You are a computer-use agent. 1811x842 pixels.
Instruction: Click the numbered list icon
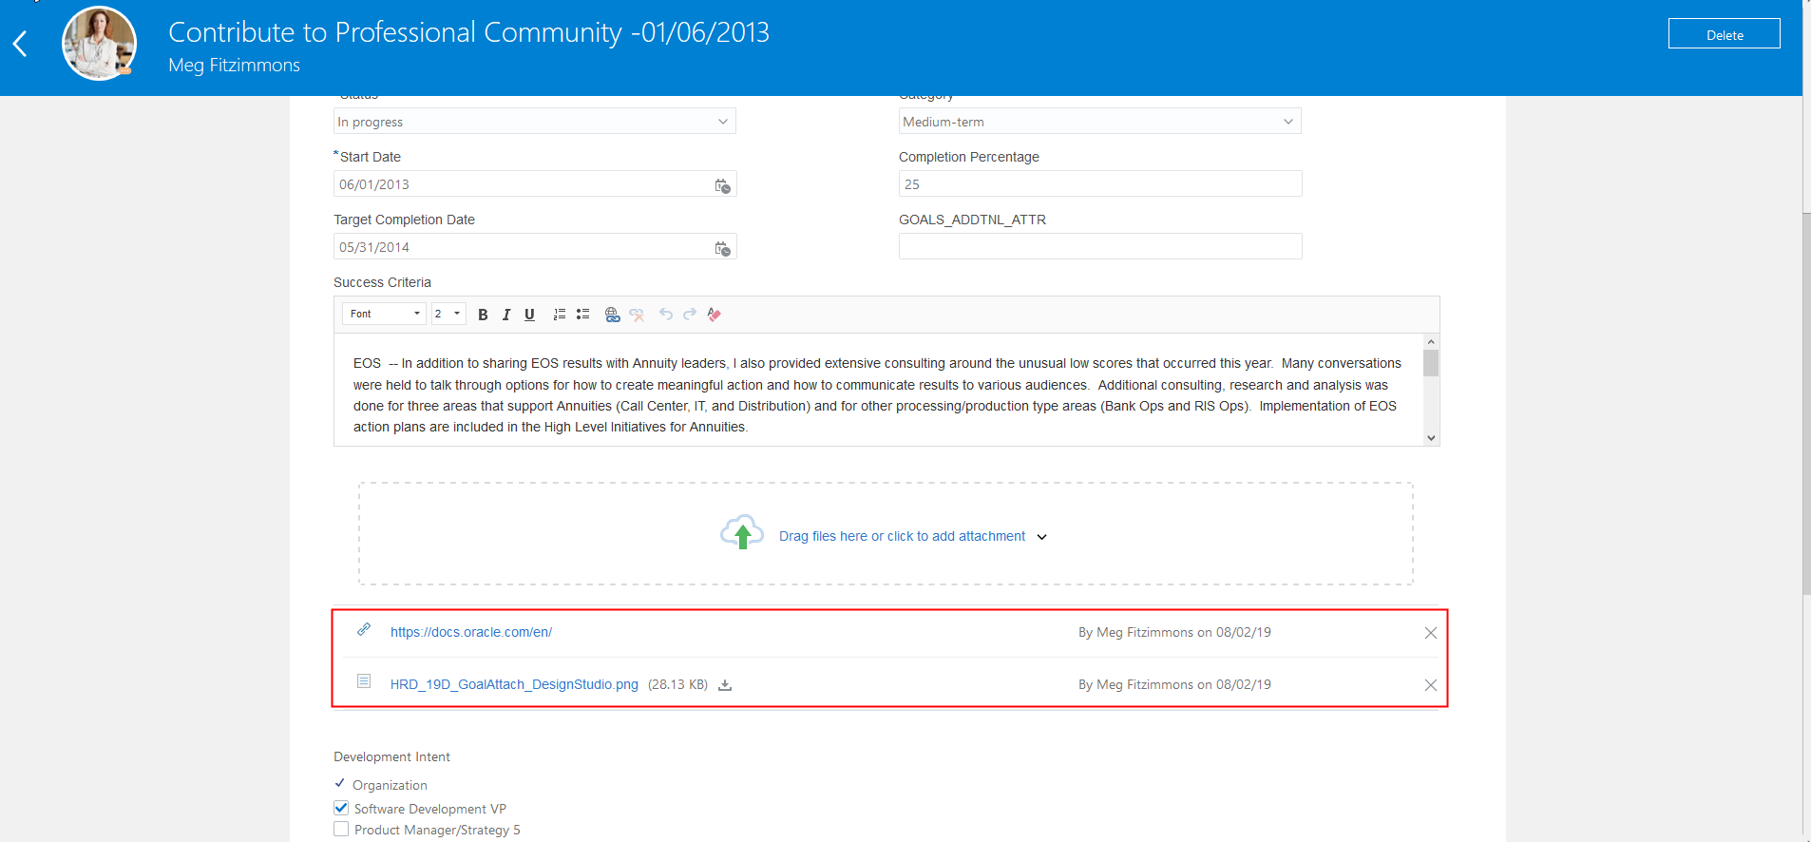pyautogui.click(x=560, y=315)
